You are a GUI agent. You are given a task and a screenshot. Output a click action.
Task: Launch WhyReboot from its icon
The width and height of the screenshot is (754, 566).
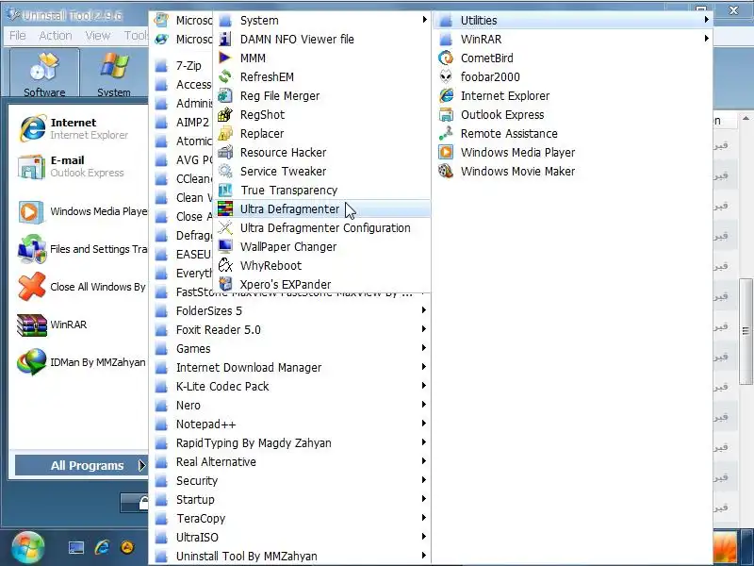coord(225,265)
